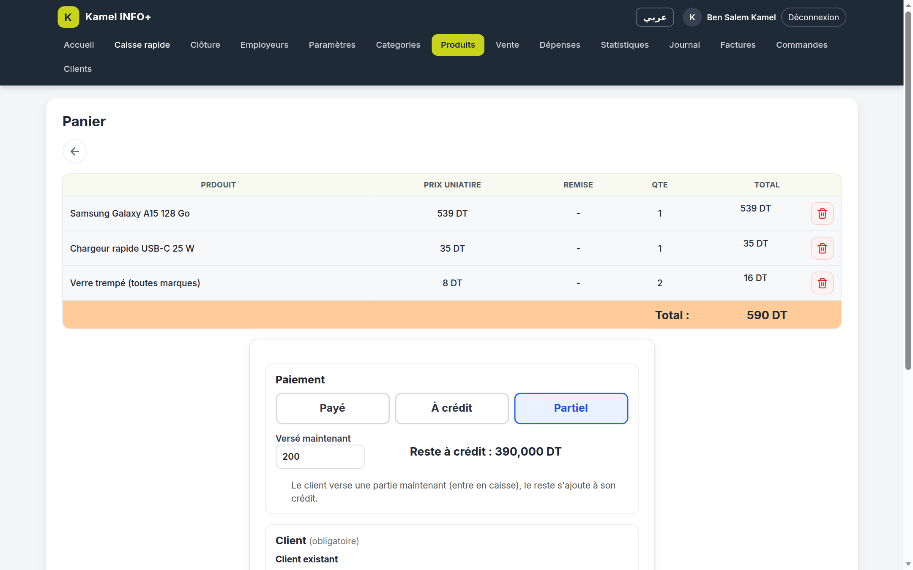
Task: Go to Factures
Action: coord(738,45)
